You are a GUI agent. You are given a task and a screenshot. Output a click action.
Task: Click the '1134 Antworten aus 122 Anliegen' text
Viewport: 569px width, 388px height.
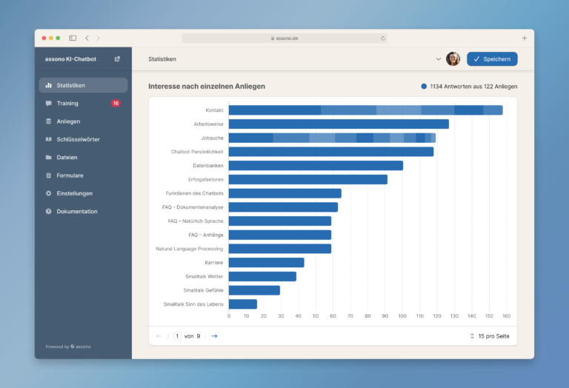(473, 87)
